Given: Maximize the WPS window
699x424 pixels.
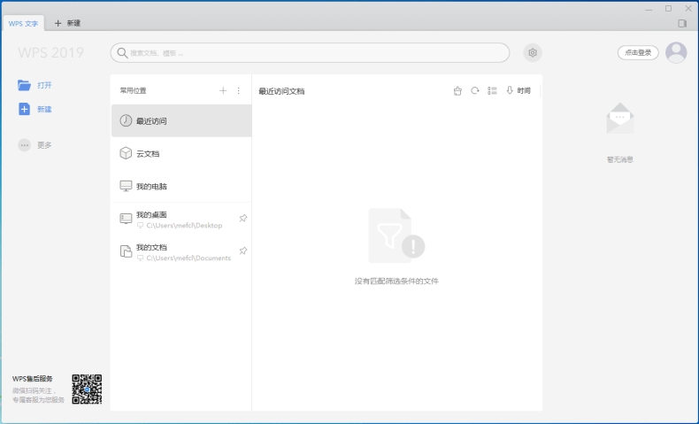Looking at the screenshot, I should 668,9.
